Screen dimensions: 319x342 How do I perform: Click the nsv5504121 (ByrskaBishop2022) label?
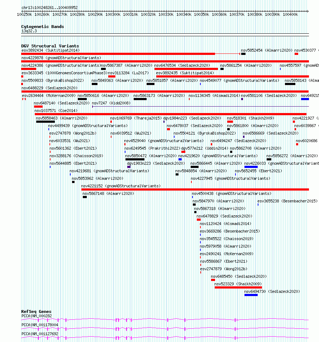click(205, 133)
